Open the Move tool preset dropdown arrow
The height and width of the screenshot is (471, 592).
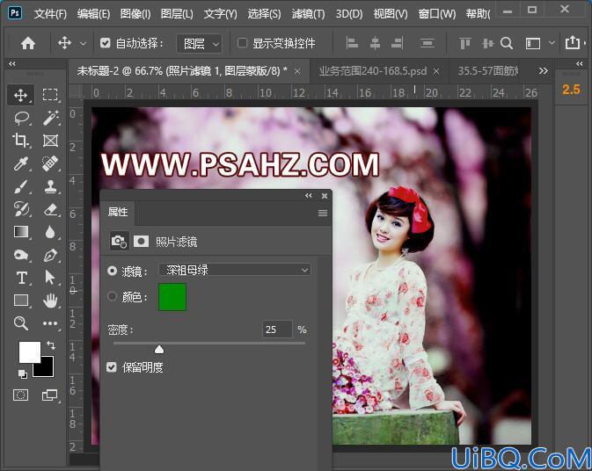83,44
